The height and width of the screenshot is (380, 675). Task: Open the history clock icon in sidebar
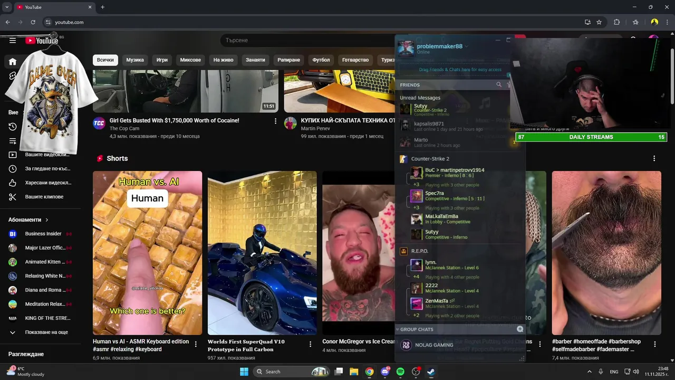(x=13, y=127)
